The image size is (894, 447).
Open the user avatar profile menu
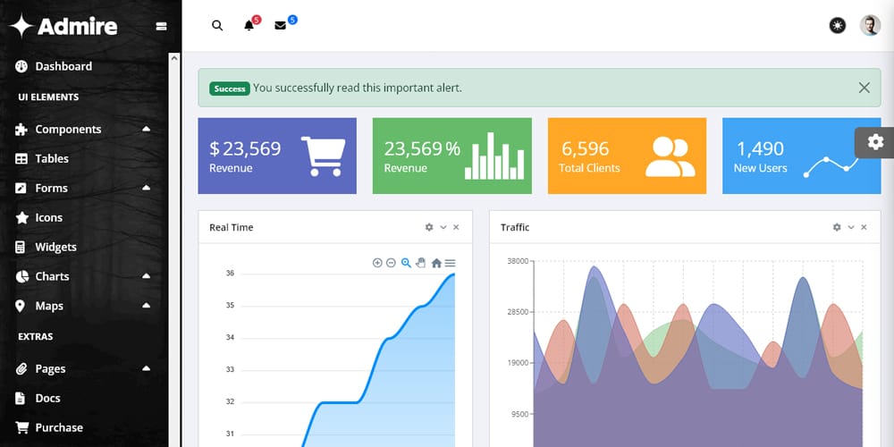pos(870,26)
